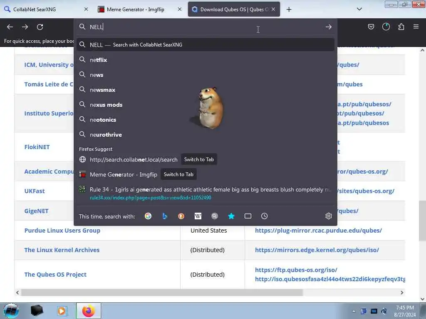426x319 pixels.
Task: Open search settings gear in dropdown
Action: pyautogui.click(x=329, y=216)
